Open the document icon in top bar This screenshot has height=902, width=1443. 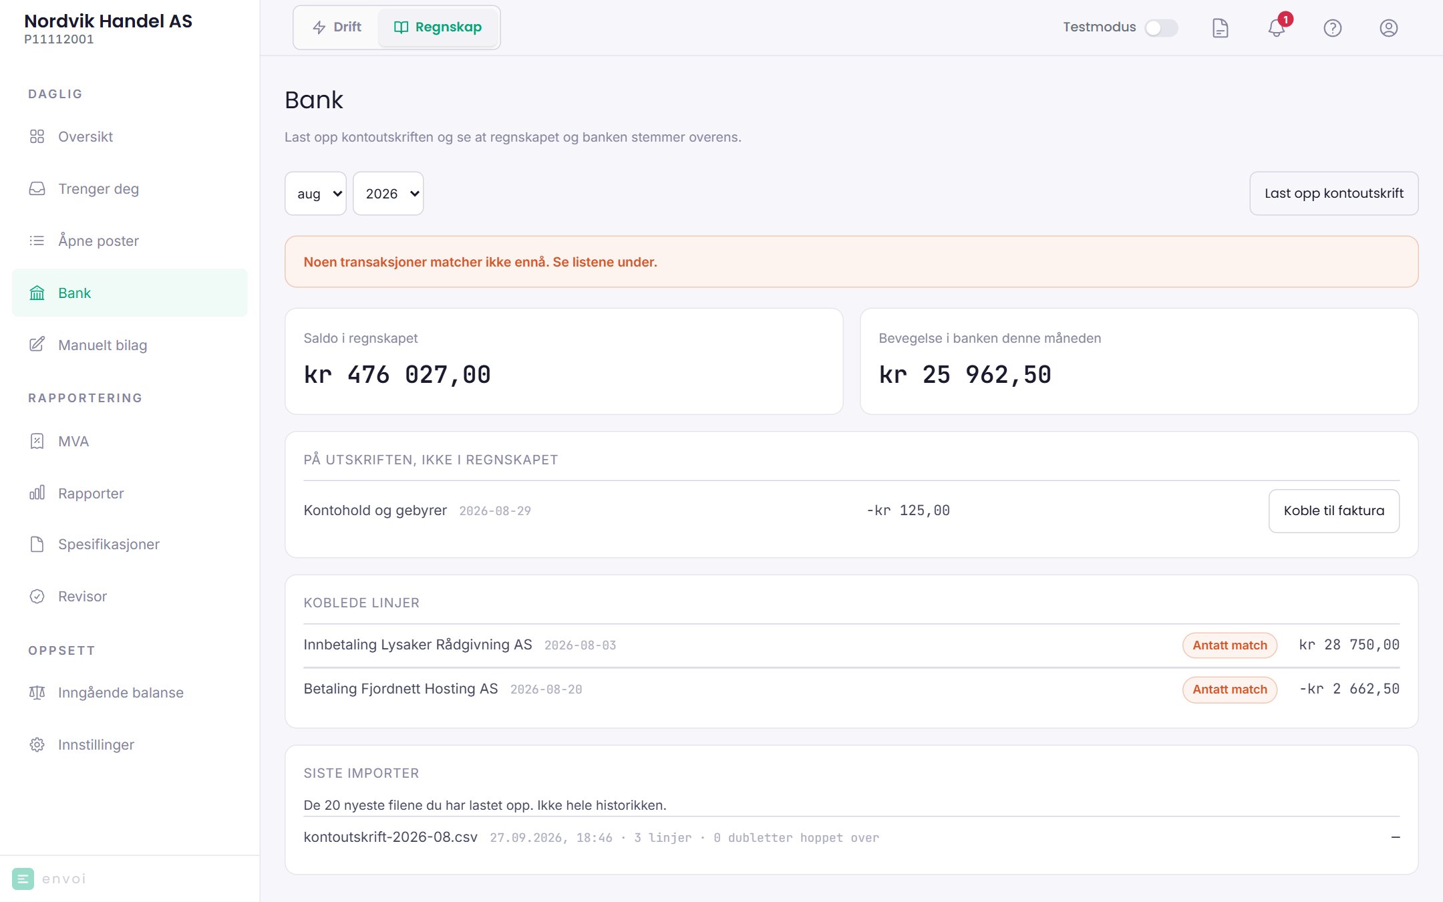point(1220,28)
